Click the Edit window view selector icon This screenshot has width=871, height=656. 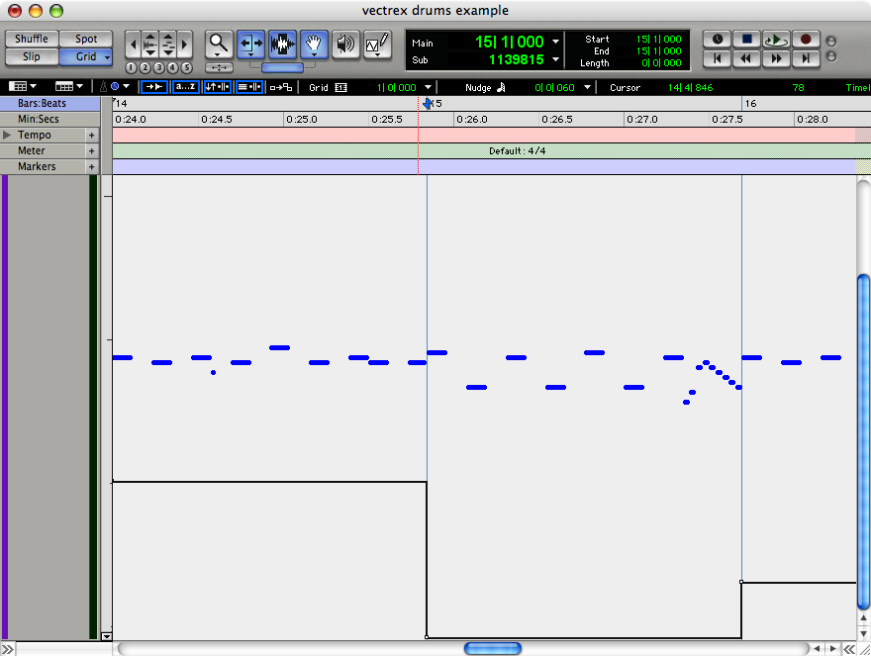point(18,86)
